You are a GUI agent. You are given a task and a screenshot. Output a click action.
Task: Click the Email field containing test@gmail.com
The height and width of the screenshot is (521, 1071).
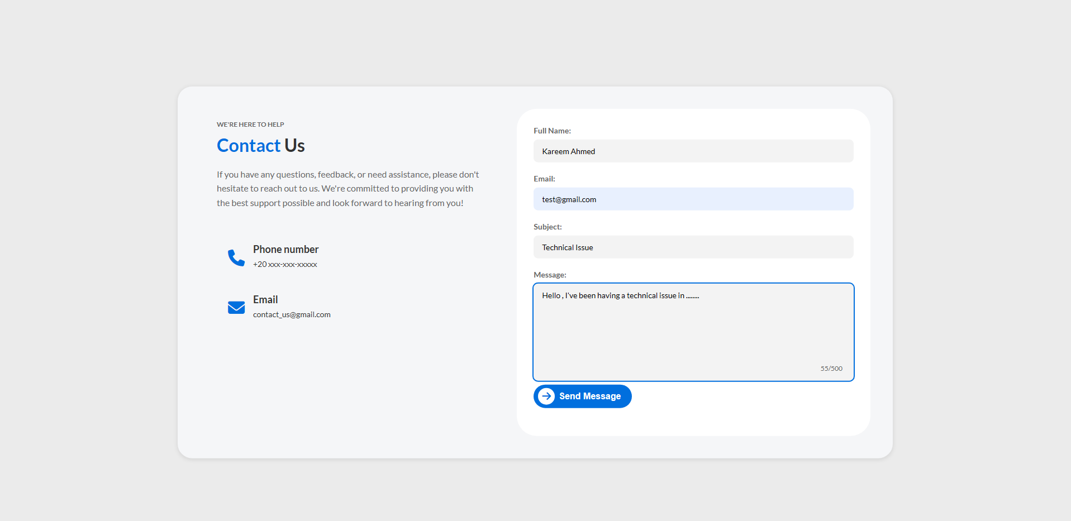(693, 199)
